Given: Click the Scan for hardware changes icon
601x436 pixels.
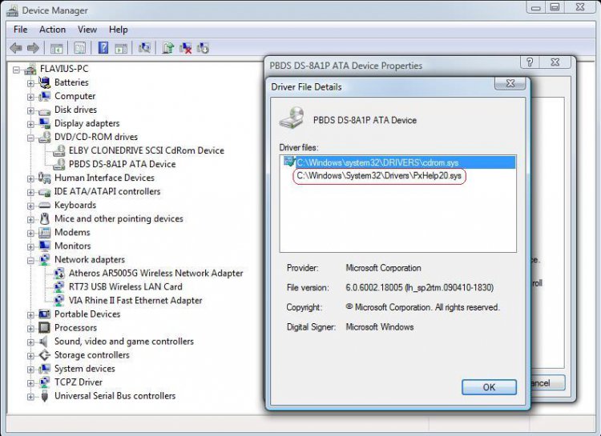Looking at the screenshot, I should click(144, 48).
